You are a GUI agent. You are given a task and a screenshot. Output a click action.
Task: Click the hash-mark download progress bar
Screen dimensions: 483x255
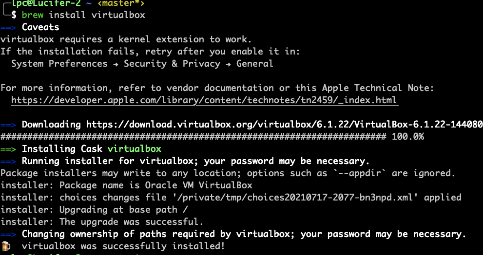click(193, 137)
